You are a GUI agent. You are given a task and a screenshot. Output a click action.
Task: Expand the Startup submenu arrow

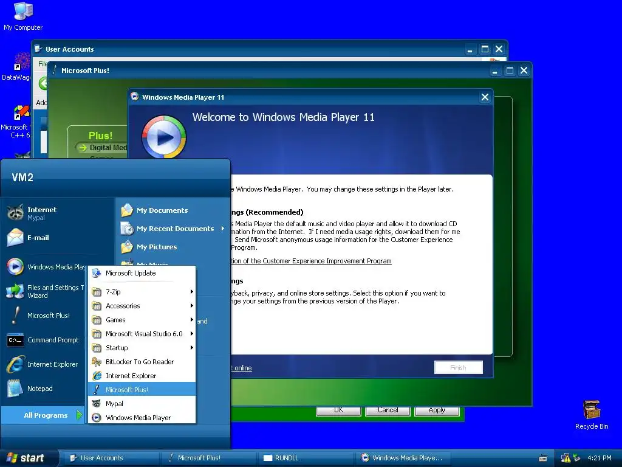click(191, 347)
